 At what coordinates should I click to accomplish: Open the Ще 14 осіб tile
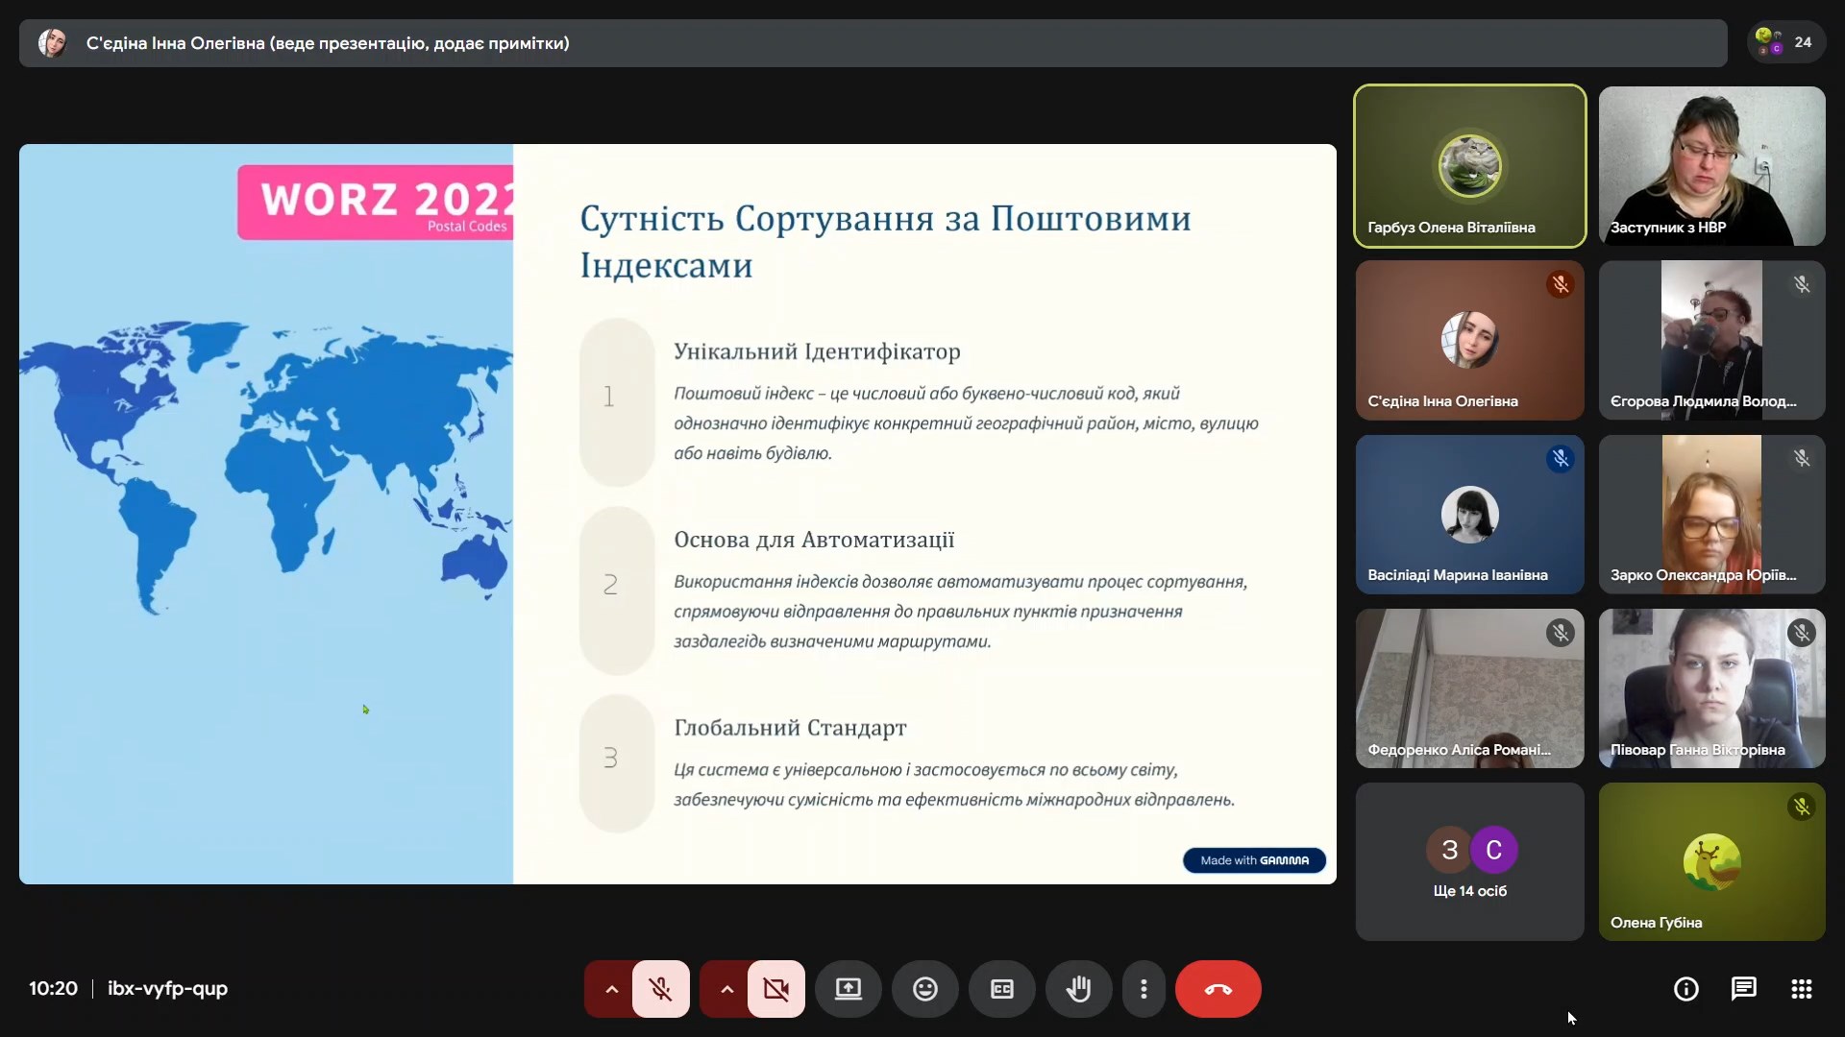[1469, 861]
